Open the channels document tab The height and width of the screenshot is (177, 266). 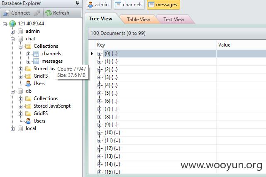click(x=129, y=5)
